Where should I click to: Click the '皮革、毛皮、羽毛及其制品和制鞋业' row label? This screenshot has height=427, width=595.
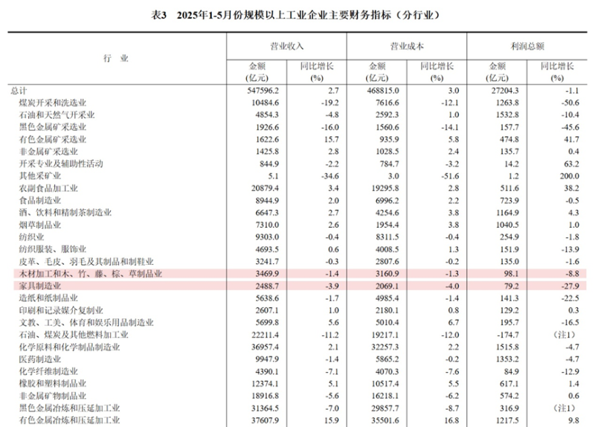pyautogui.click(x=86, y=262)
